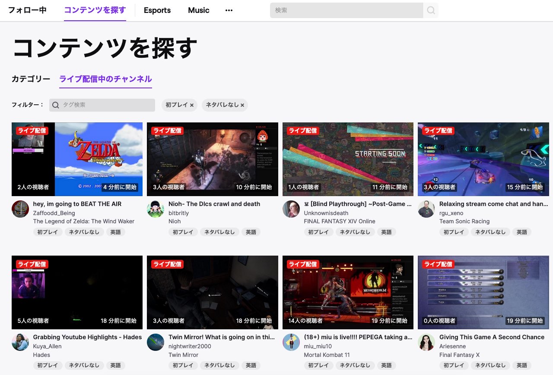Visit miu_miu10 channel name link
The width and height of the screenshot is (553, 375).
(x=318, y=346)
